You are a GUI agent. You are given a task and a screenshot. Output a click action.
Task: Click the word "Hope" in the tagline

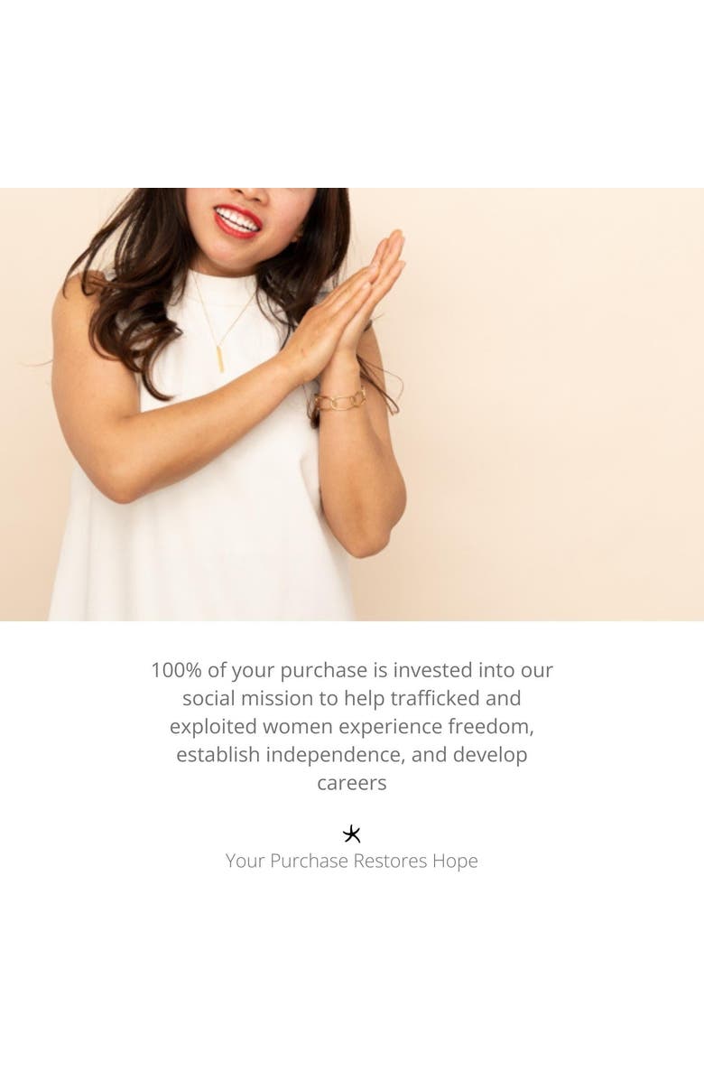[x=455, y=861]
